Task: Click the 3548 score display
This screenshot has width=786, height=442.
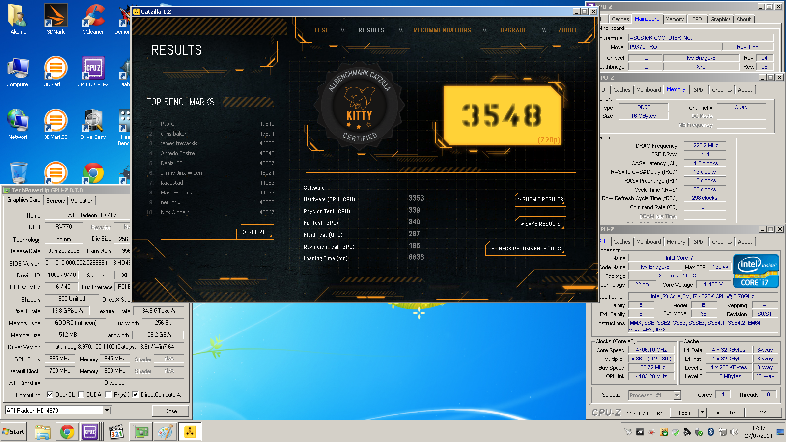Action: pyautogui.click(x=502, y=115)
